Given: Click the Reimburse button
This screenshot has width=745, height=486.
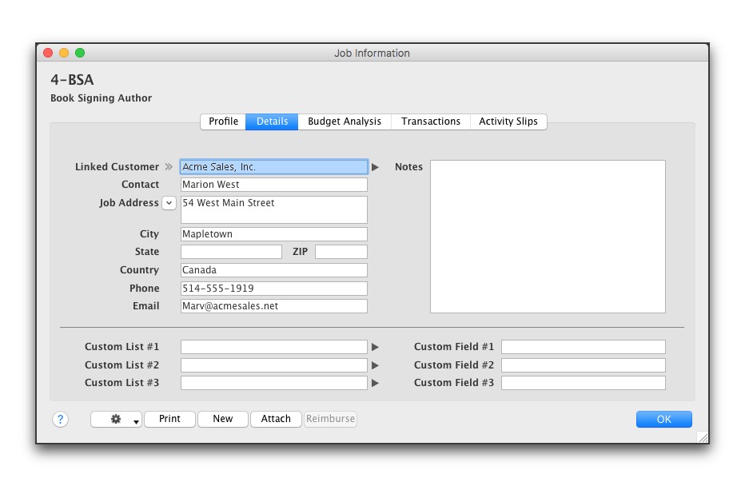Looking at the screenshot, I should [330, 419].
